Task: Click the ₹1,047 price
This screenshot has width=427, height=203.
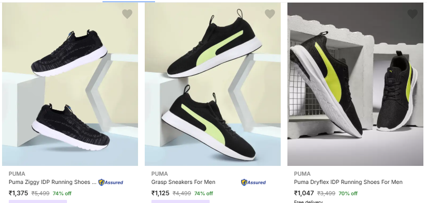Action: point(304,193)
